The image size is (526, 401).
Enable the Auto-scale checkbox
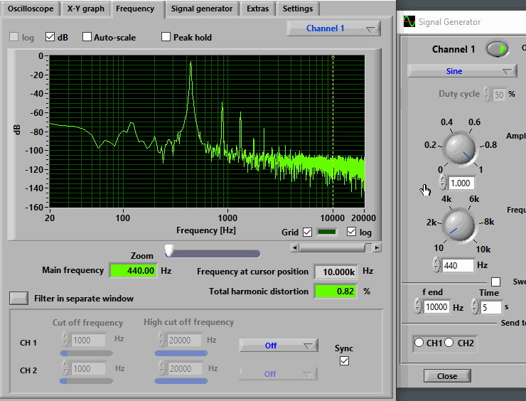(87, 36)
